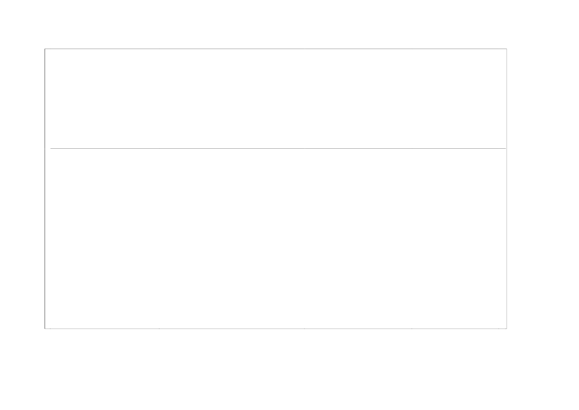Select the left end of the horizontal line

point(51,148)
